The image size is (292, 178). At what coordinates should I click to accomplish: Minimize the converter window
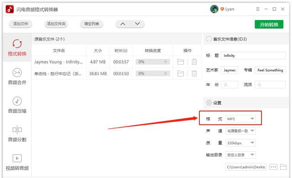(x=266, y=9)
